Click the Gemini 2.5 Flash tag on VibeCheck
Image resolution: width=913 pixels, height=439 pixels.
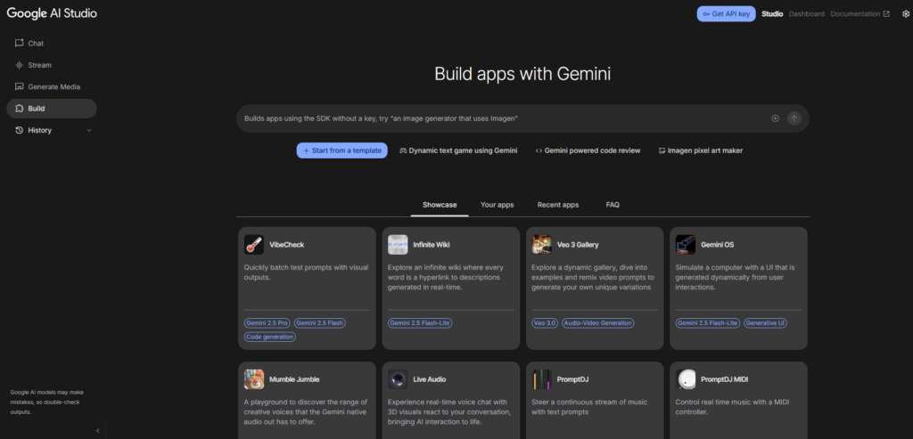(320, 323)
